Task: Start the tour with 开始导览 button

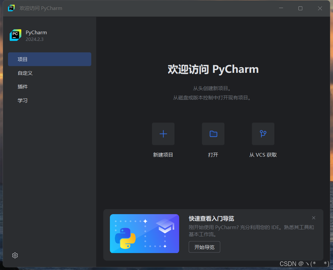Action: point(204,247)
